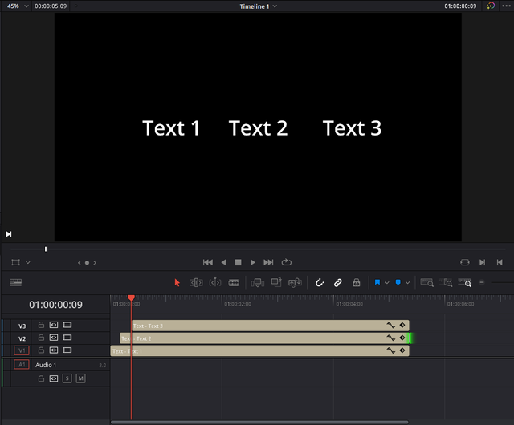Lock the Audio 1 track
This screenshot has width=514, height=425.
(x=41, y=378)
